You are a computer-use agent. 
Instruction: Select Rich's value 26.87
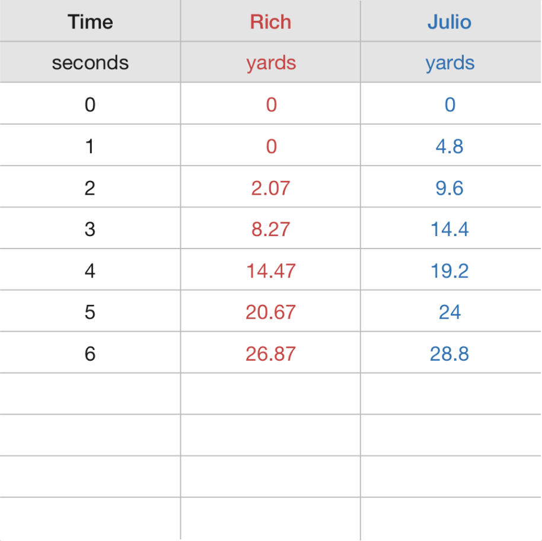tap(270, 354)
